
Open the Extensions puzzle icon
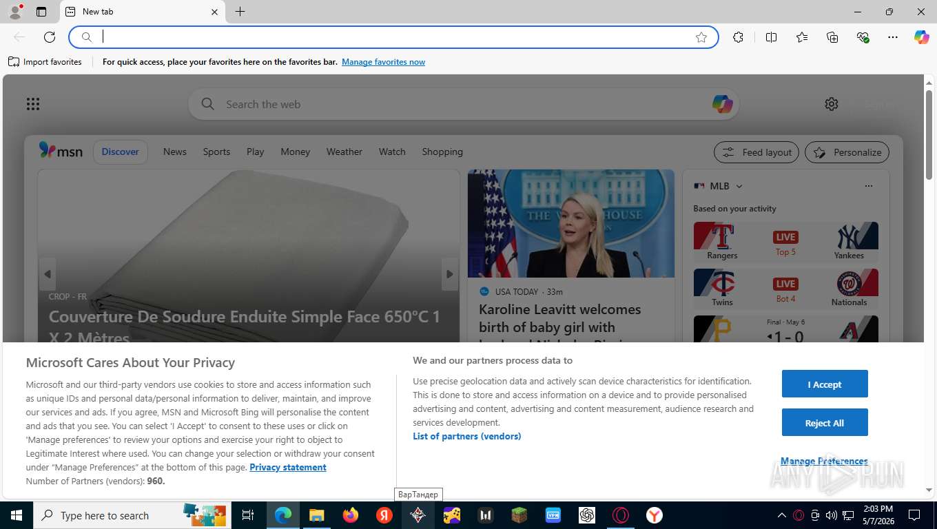pos(739,37)
